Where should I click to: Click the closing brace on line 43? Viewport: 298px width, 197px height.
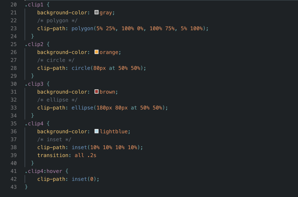[26, 187]
